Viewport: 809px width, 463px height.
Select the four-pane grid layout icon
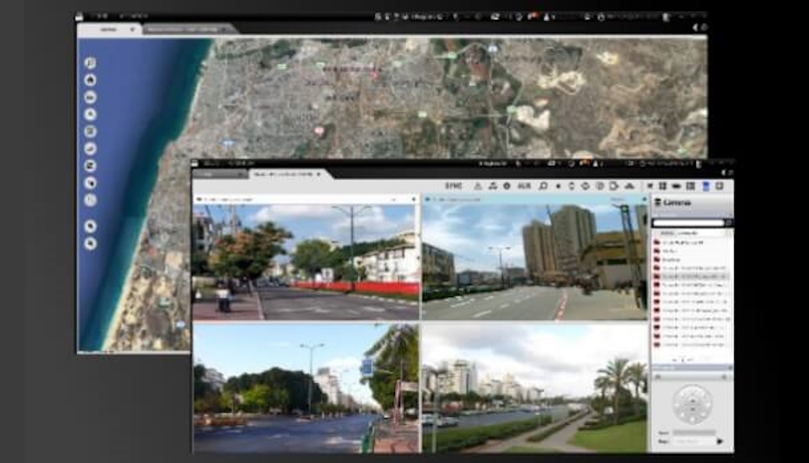661,186
